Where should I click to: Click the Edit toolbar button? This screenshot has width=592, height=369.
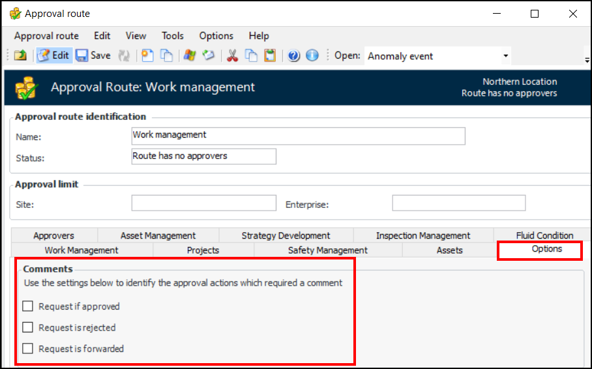pyautogui.click(x=53, y=55)
